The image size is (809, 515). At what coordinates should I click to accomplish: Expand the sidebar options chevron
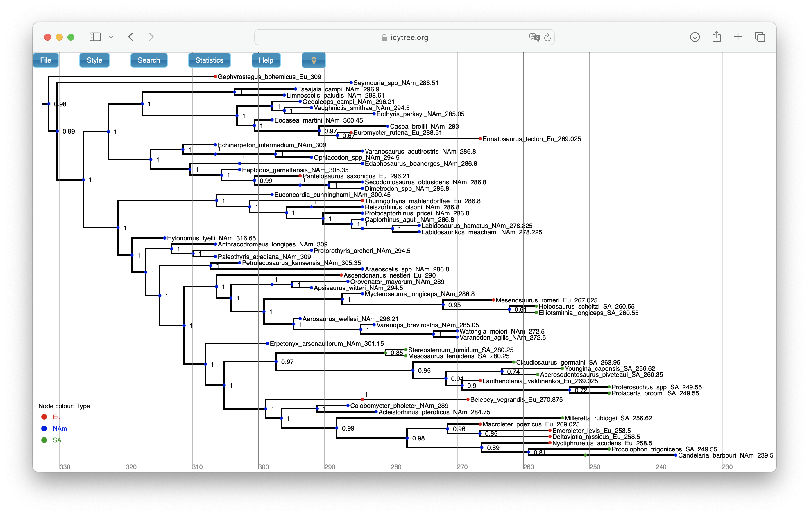(x=111, y=37)
